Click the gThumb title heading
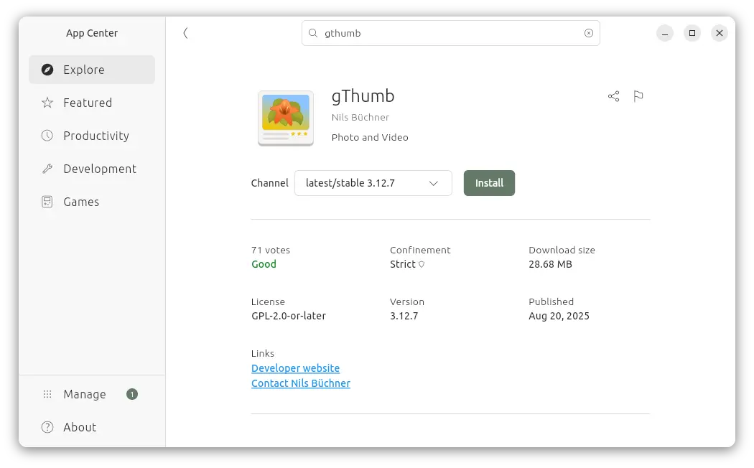This screenshot has width=754, height=468. click(363, 96)
